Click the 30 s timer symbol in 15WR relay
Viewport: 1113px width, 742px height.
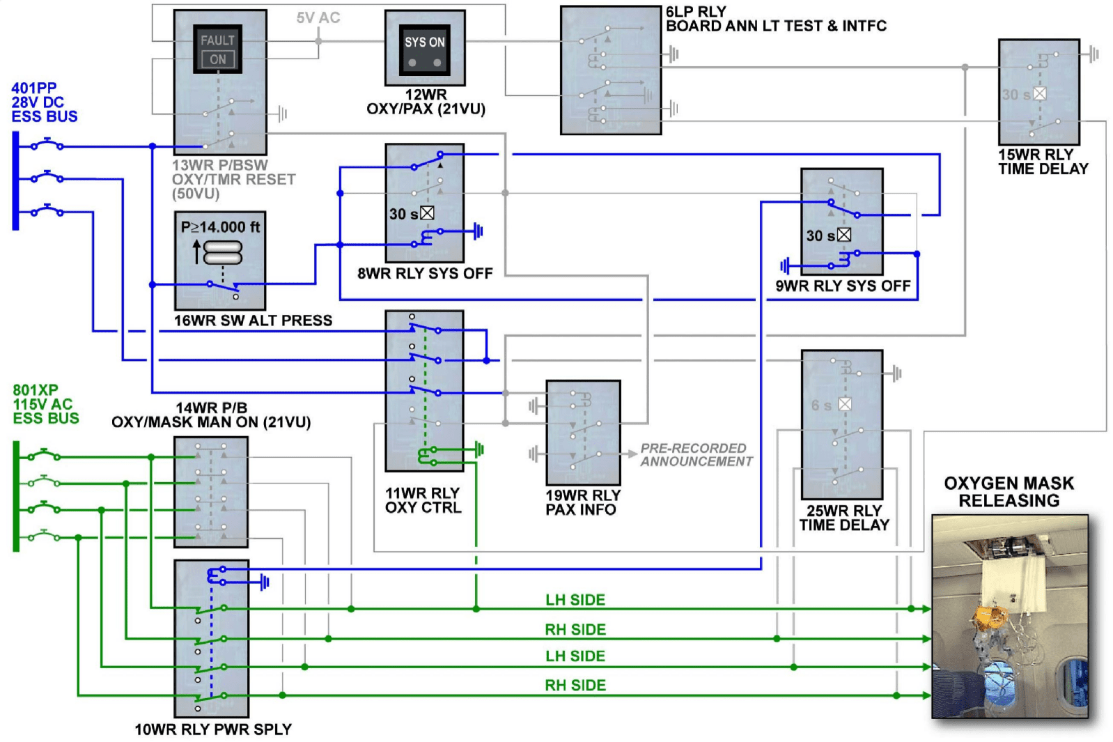pos(1039,93)
